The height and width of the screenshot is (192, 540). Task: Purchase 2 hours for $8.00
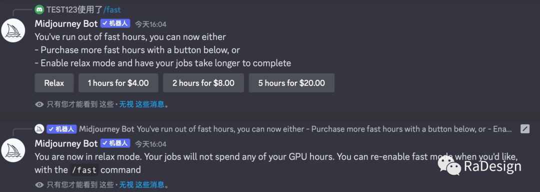[203, 83]
